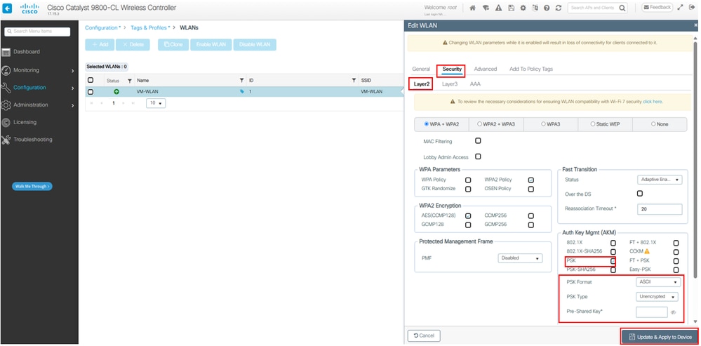Switch to the Security tab

click(452, 69)
